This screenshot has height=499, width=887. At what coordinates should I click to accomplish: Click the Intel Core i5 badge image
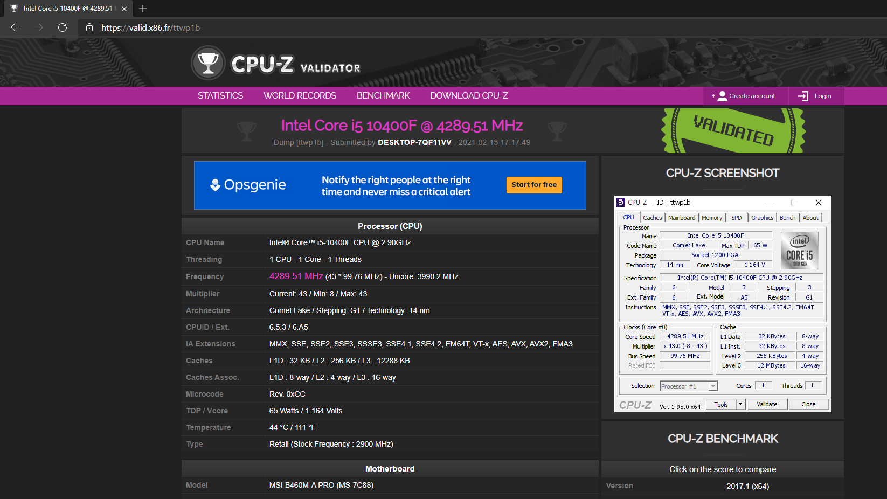[x=800, y=251]
